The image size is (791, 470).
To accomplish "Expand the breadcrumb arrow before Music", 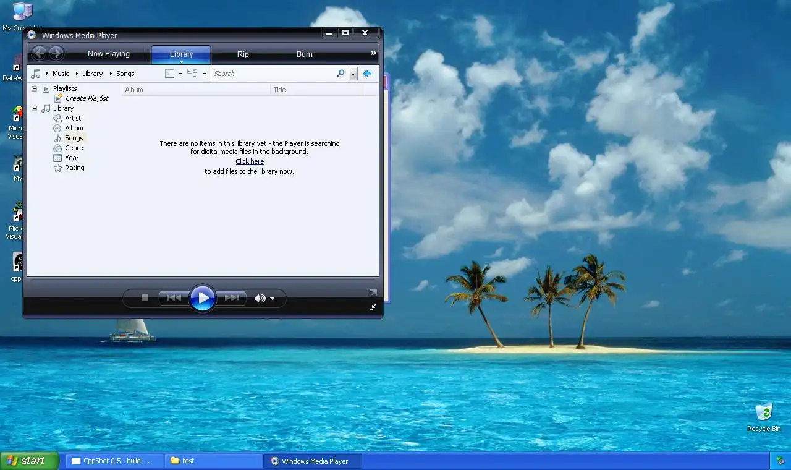I will (47, 74).
